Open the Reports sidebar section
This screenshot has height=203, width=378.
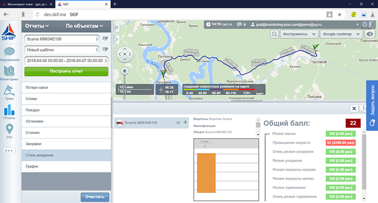click(9, 112)
